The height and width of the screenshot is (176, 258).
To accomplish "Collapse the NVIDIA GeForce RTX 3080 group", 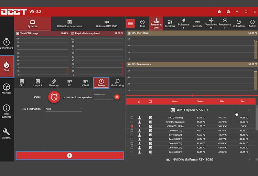I will (249, 160).
